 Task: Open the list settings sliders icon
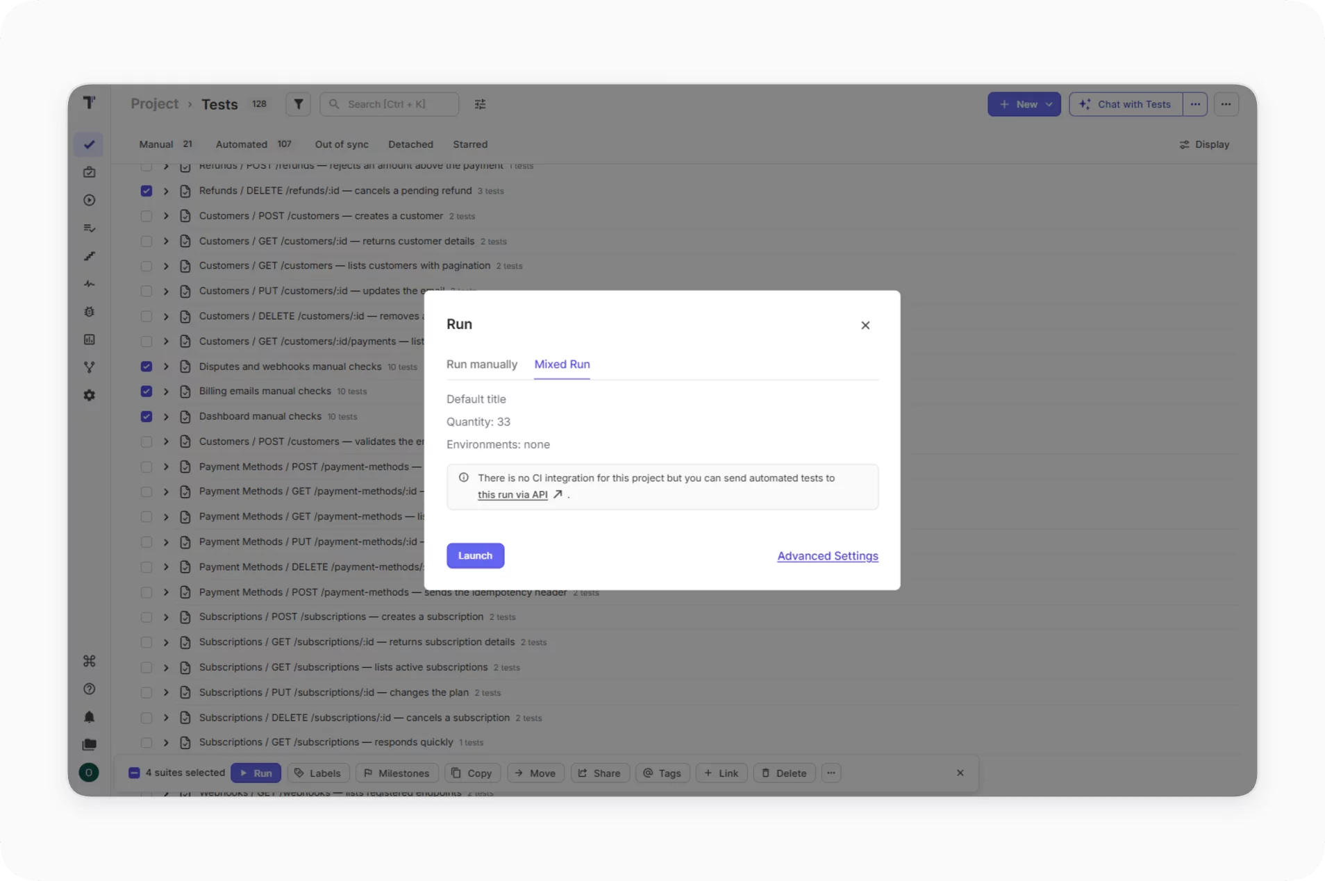(x=480, y=104)
